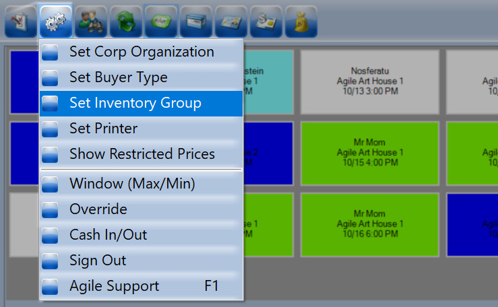This screenshot has width=498, height=307.
Task: Click blue icon beside Show Restricted Prices
Action: 50,154
